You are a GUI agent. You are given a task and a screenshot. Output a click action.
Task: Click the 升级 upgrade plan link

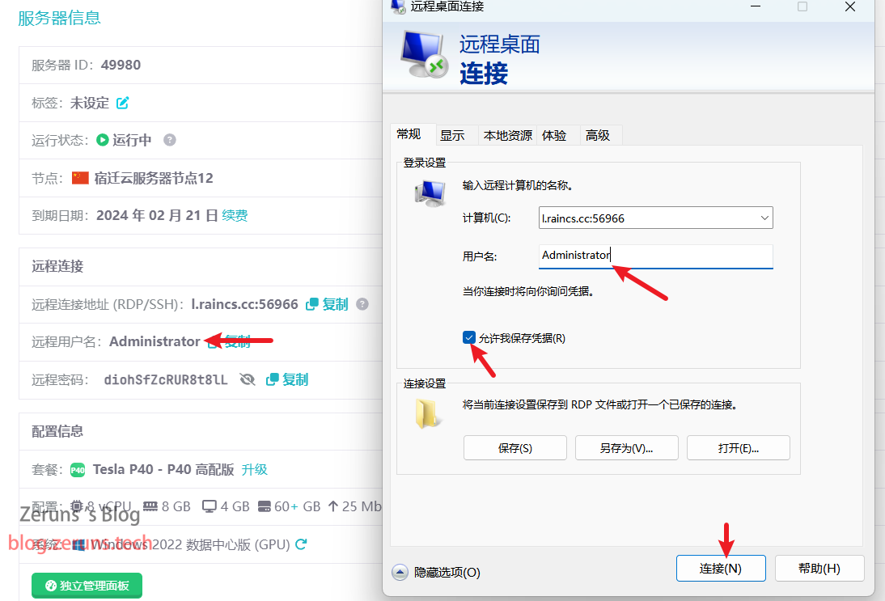tap(255, 469)
